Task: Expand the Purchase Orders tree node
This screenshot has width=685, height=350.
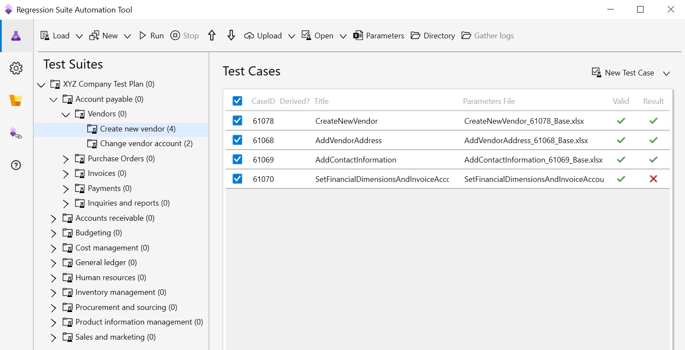Action: (66, 159)
